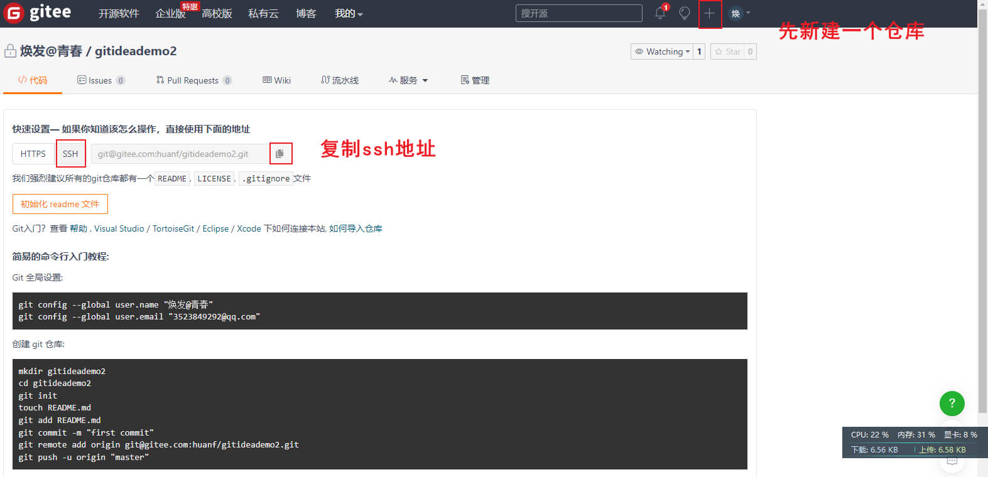Click the private lock icon beside repository name
Image resolution: width=988 pixels, height=477 pixels.
(10, 51)
